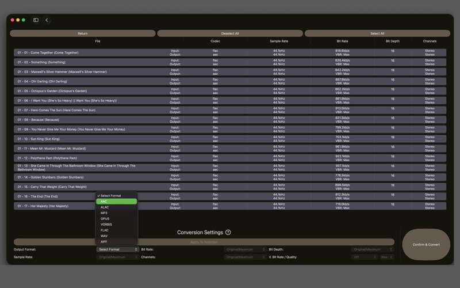Image resolution: width=460 pixels, height=288 pixels.
Task: Select the Octopus's Garden track row
Action: 230,91
